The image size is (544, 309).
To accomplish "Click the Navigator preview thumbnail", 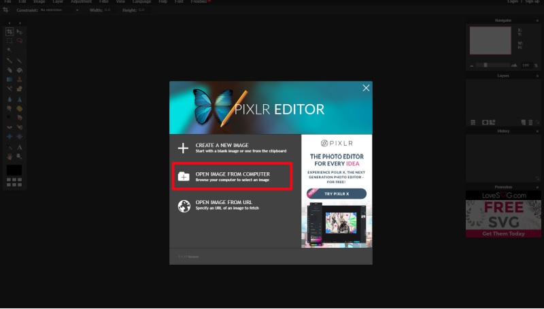I will click(490, 41).
